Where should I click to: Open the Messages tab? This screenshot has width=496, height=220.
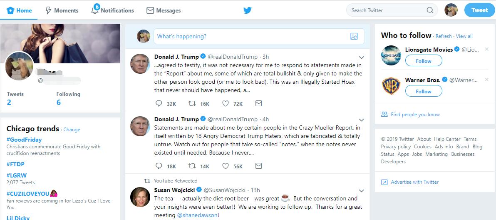point(164,10)
